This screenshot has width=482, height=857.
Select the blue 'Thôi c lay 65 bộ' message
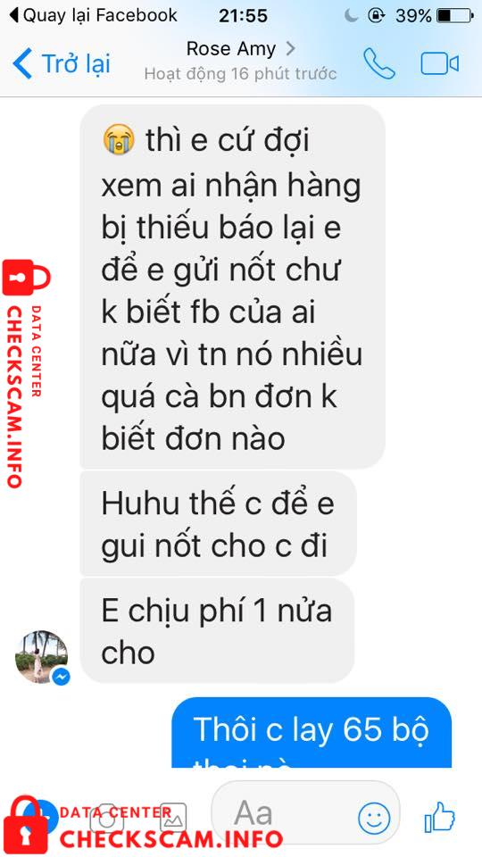[x=312, y=732]
